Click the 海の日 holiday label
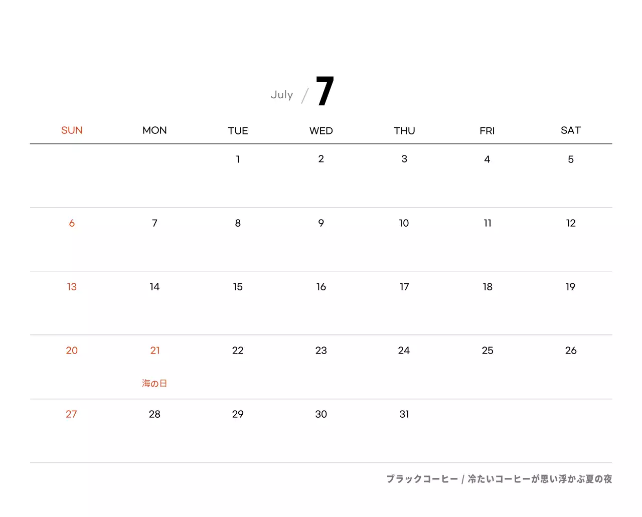The image size is (642, 517). 154,384
